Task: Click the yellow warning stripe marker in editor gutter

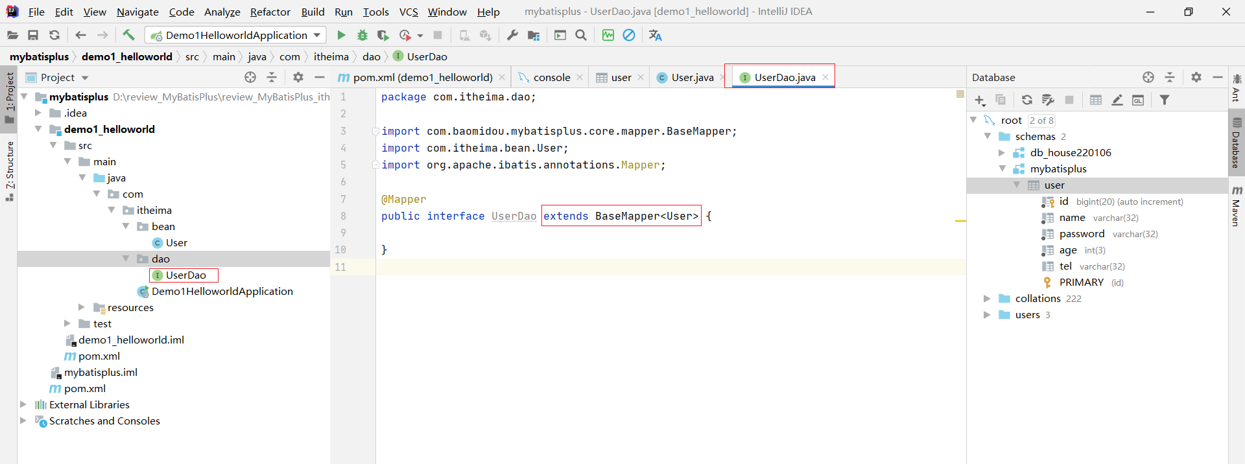Action: click(960, 222)
